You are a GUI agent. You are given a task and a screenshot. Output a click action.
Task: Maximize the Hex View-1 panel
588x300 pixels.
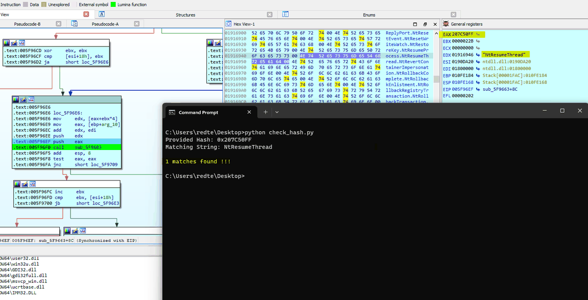pos(416,24)
